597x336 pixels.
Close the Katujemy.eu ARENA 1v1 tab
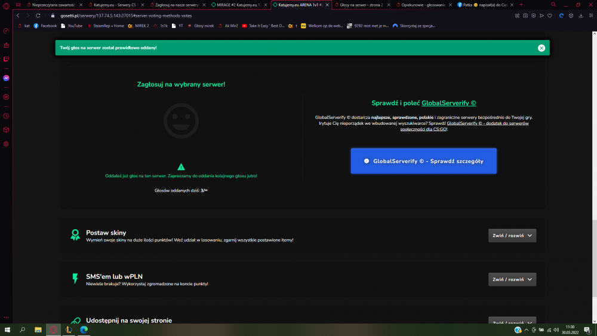327,5
